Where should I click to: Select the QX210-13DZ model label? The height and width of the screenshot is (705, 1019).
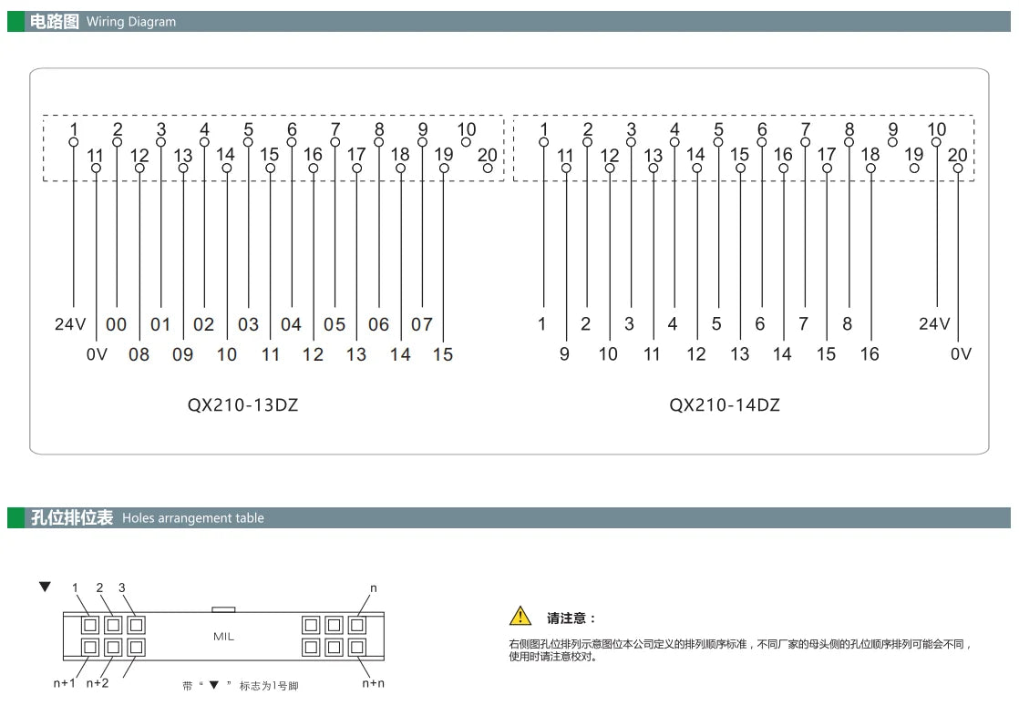(x=242, y=405)
